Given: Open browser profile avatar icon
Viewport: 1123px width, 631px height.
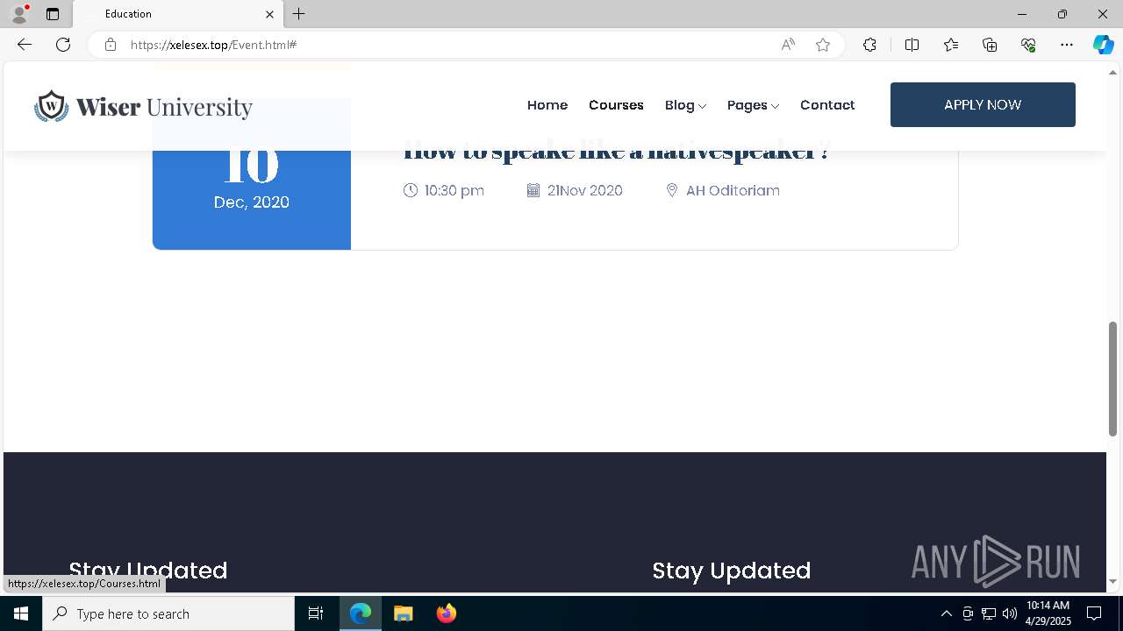Looking at the screenshot, I should point(19,14).
